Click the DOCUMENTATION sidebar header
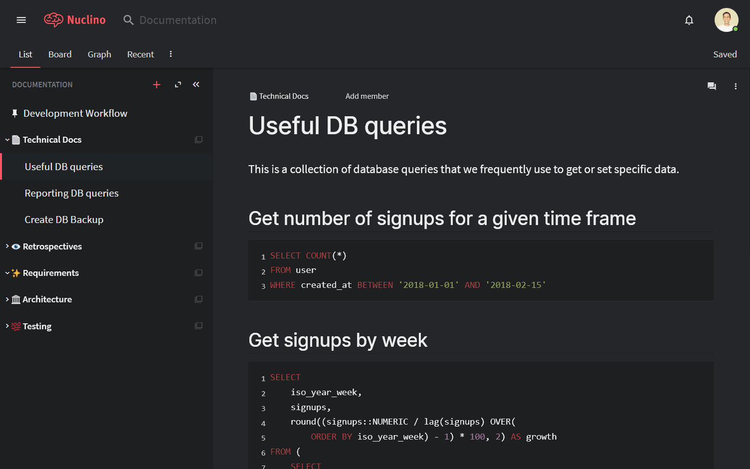This screenshot has height=469, width=750. pos(42,84)
